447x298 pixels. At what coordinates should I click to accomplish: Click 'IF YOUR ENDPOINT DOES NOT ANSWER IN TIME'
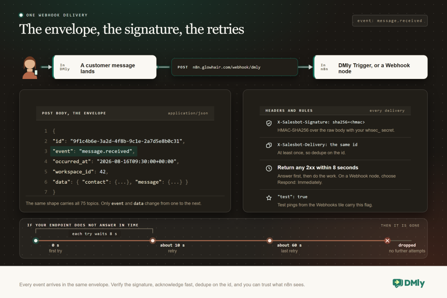83,225
